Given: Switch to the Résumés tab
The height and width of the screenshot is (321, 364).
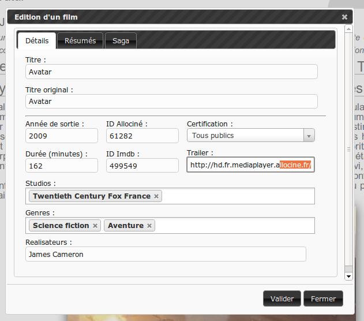Looking at the screenshot, I should coord(80,40).
